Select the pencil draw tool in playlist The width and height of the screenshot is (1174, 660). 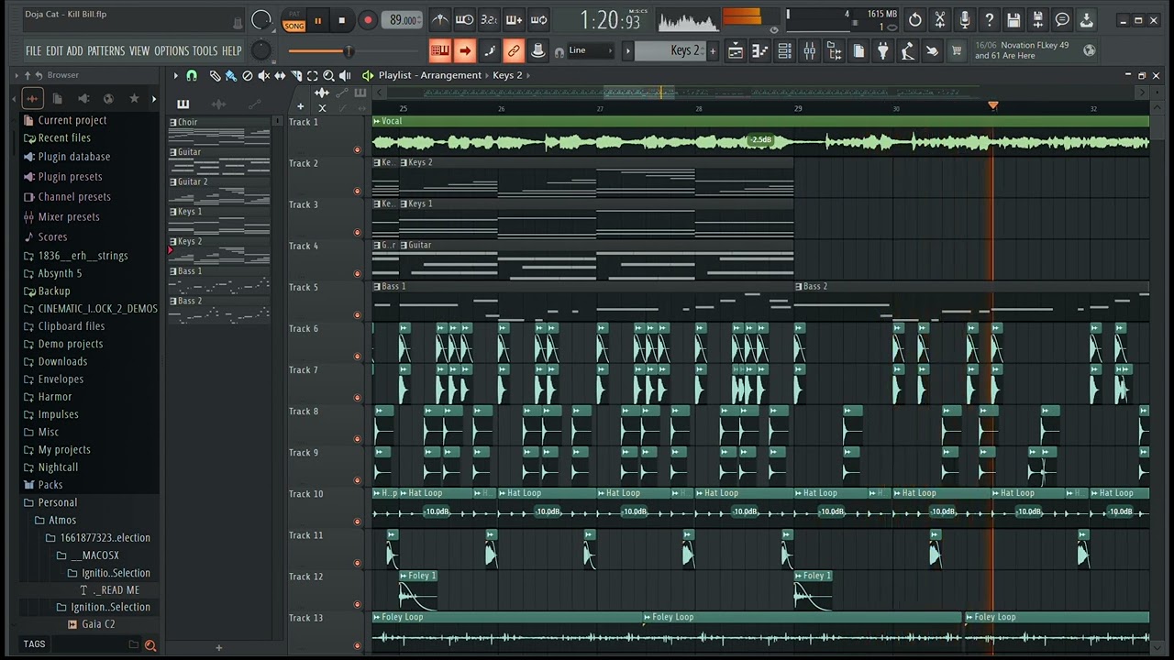[x=215, y=75]
